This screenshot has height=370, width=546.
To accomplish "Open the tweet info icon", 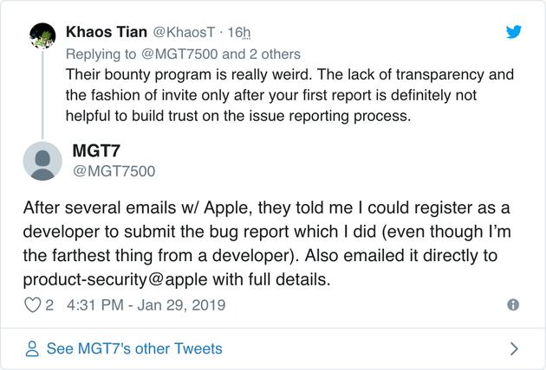I will pos(513,305).
